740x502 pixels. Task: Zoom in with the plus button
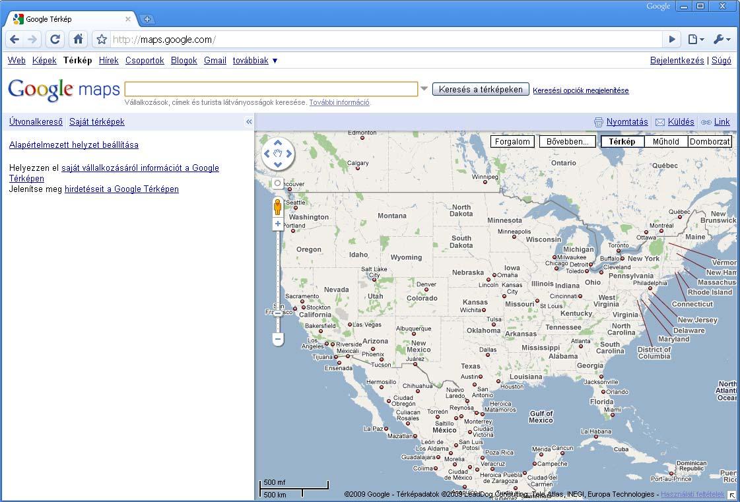coord(278,224)
